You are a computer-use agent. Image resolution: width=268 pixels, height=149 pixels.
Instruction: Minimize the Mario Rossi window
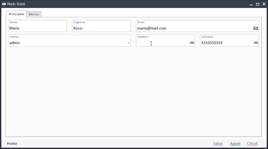251,4
